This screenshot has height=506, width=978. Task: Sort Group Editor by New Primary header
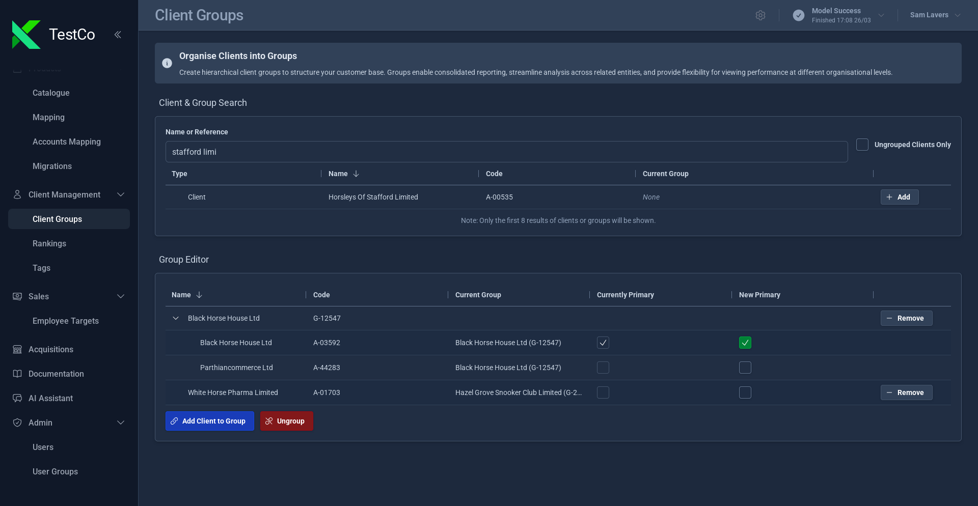(x=759, y=295)
